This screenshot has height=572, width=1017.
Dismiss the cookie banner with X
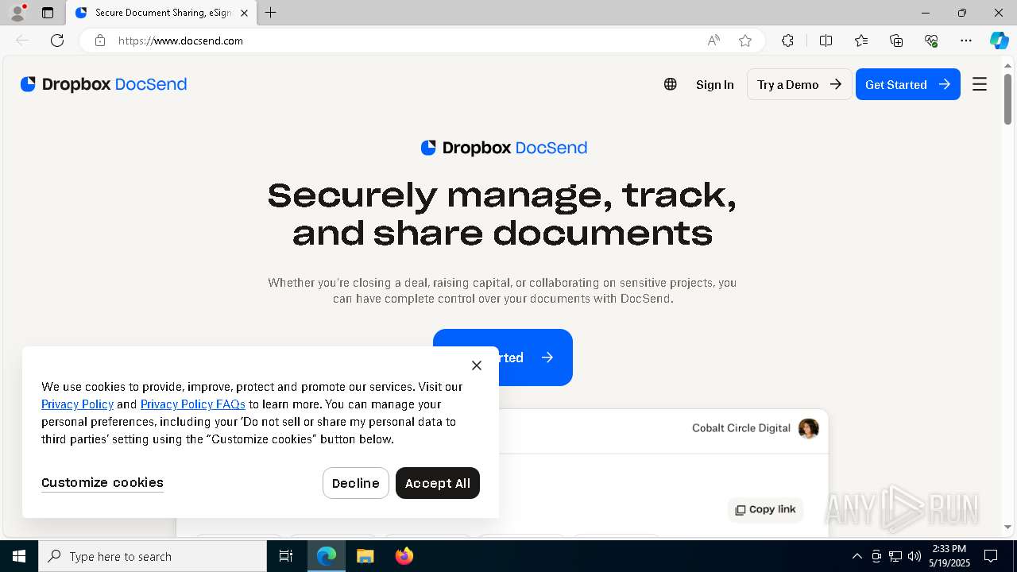tap(477, 365)
